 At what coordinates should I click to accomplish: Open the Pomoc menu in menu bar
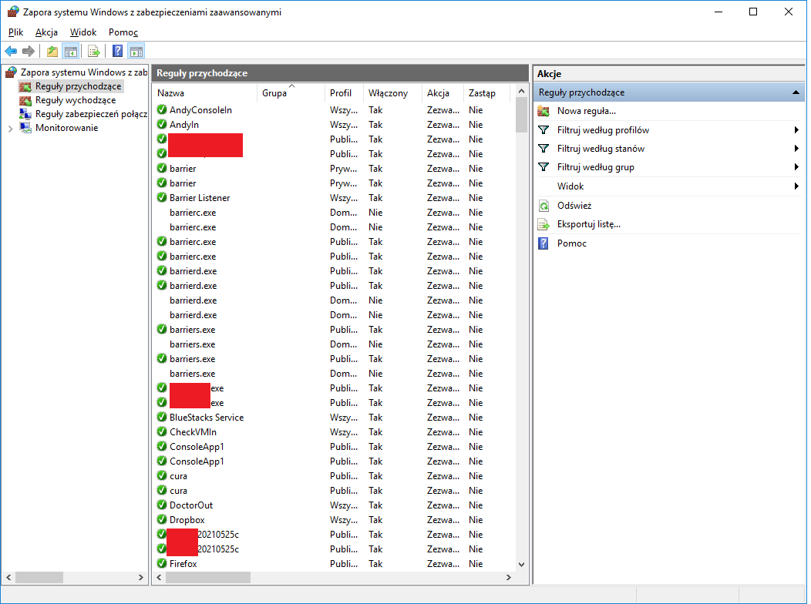(x=123, y=32)
